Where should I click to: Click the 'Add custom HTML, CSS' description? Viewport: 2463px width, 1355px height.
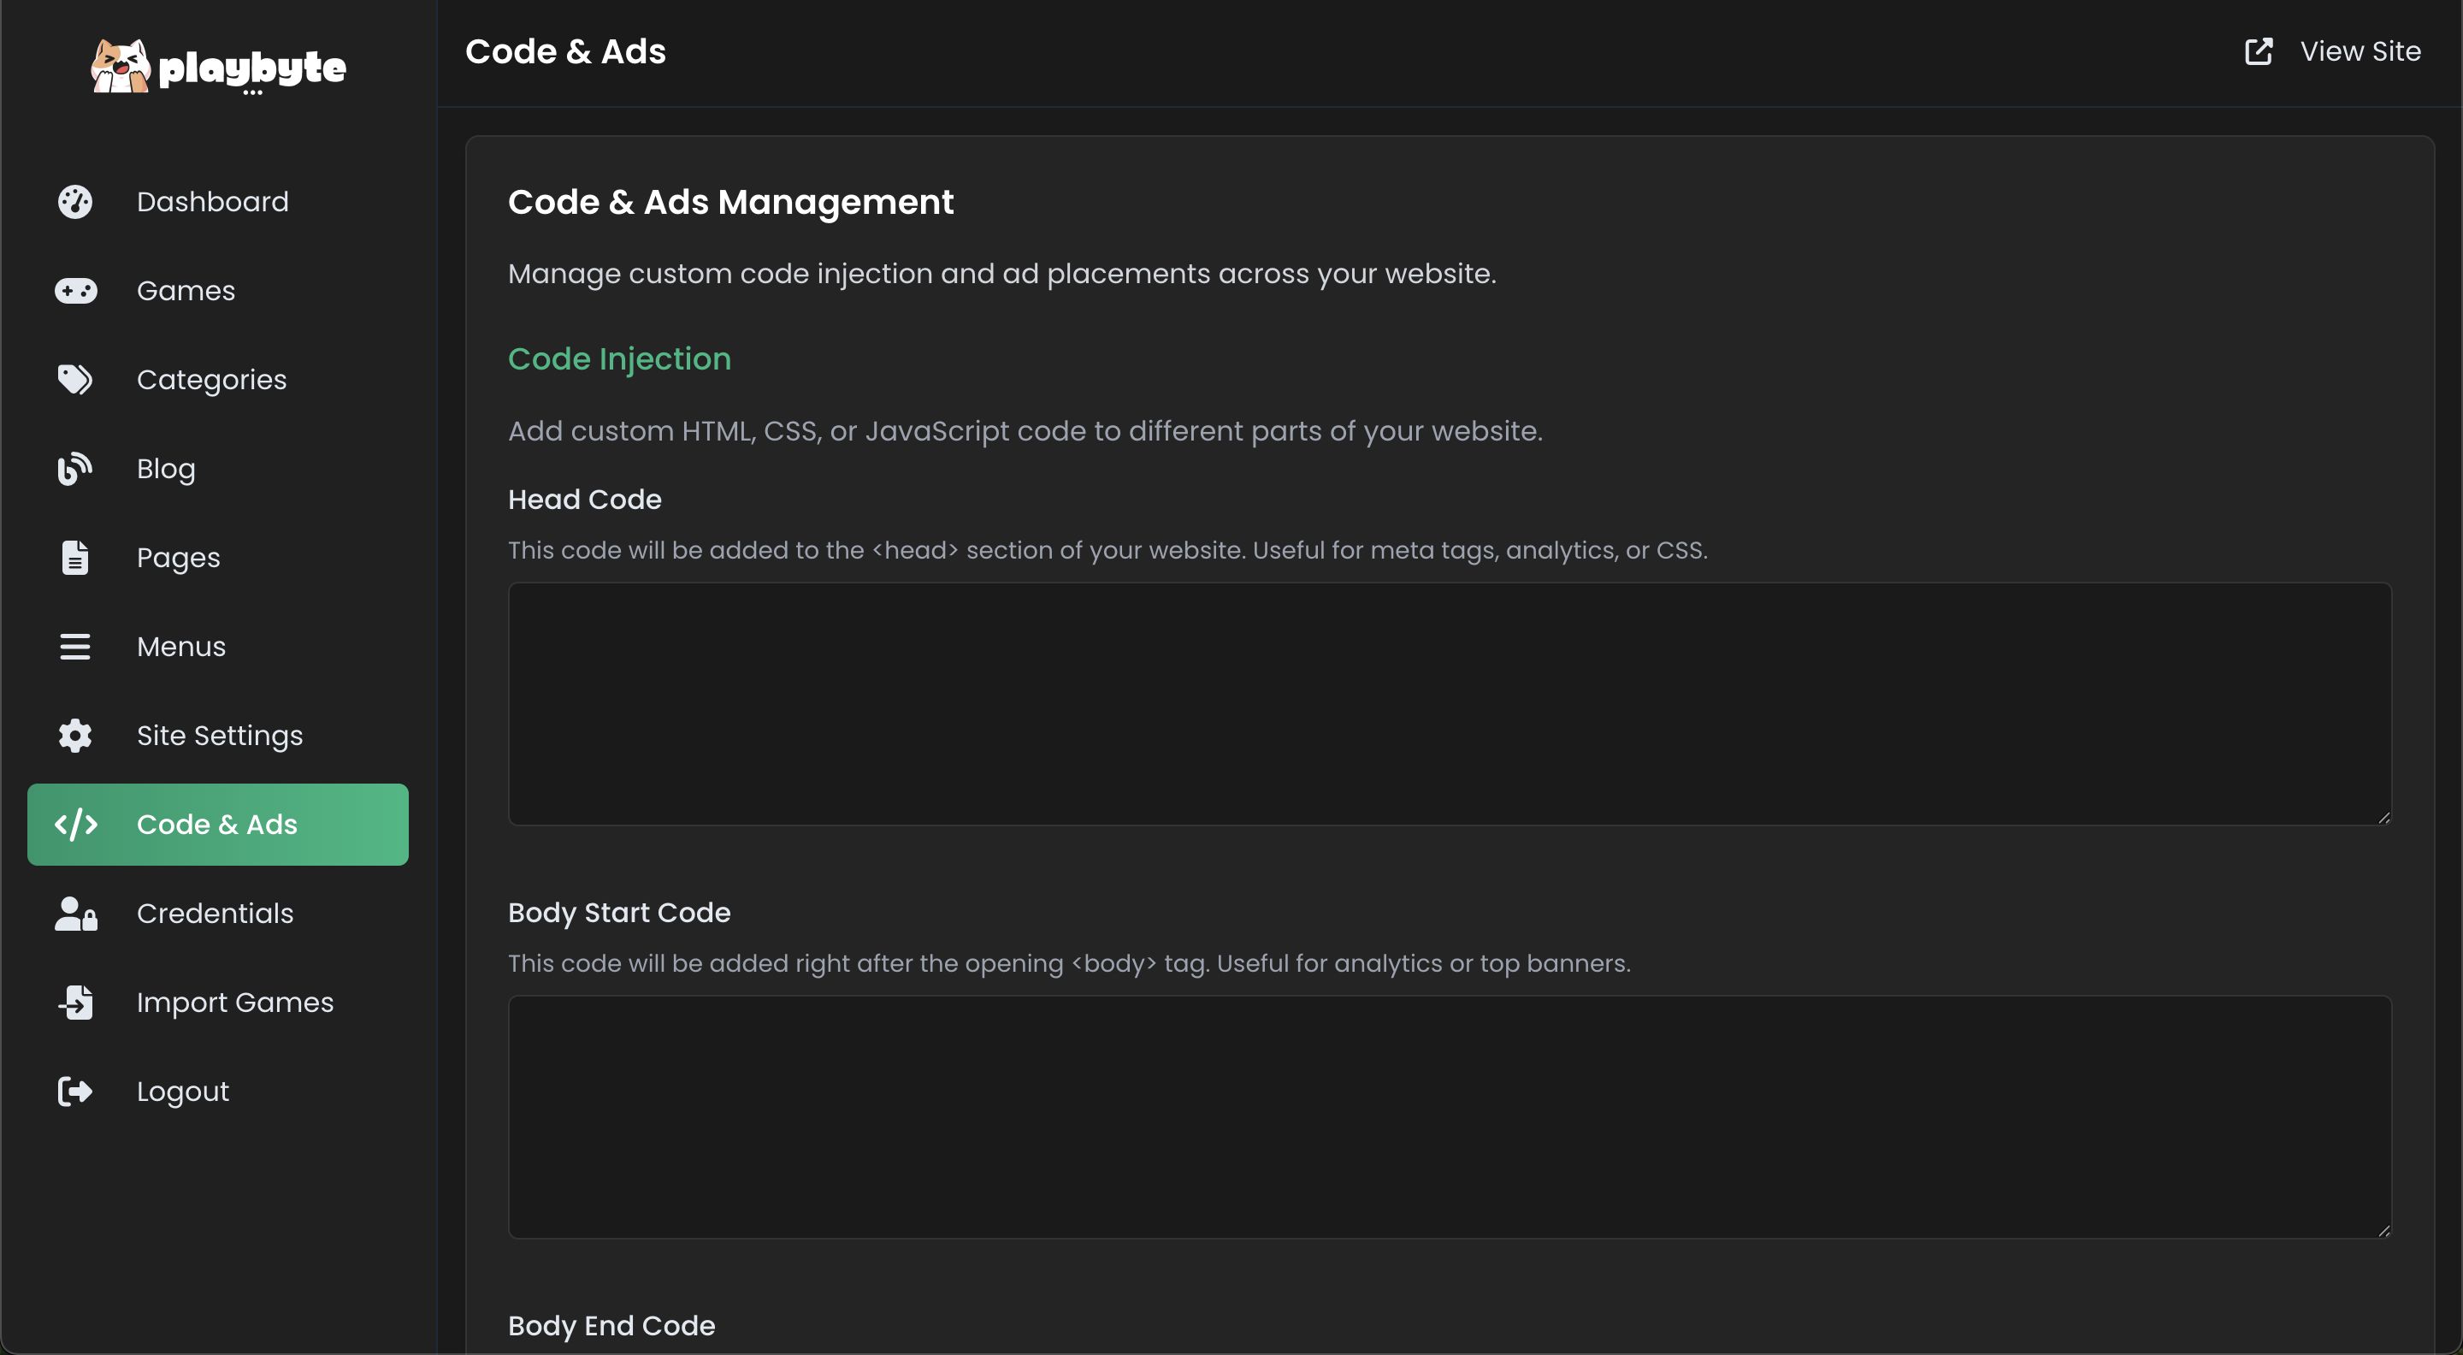click(x=1025, y=431)
